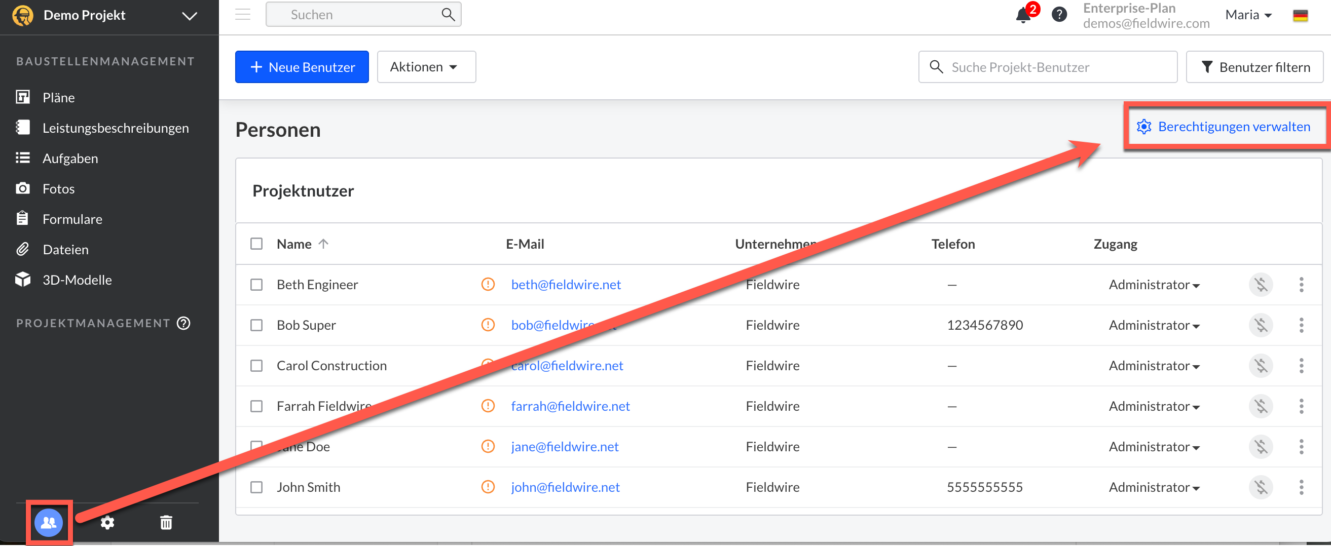
Task: Sort by Name column header
Action: pos(302,244)
